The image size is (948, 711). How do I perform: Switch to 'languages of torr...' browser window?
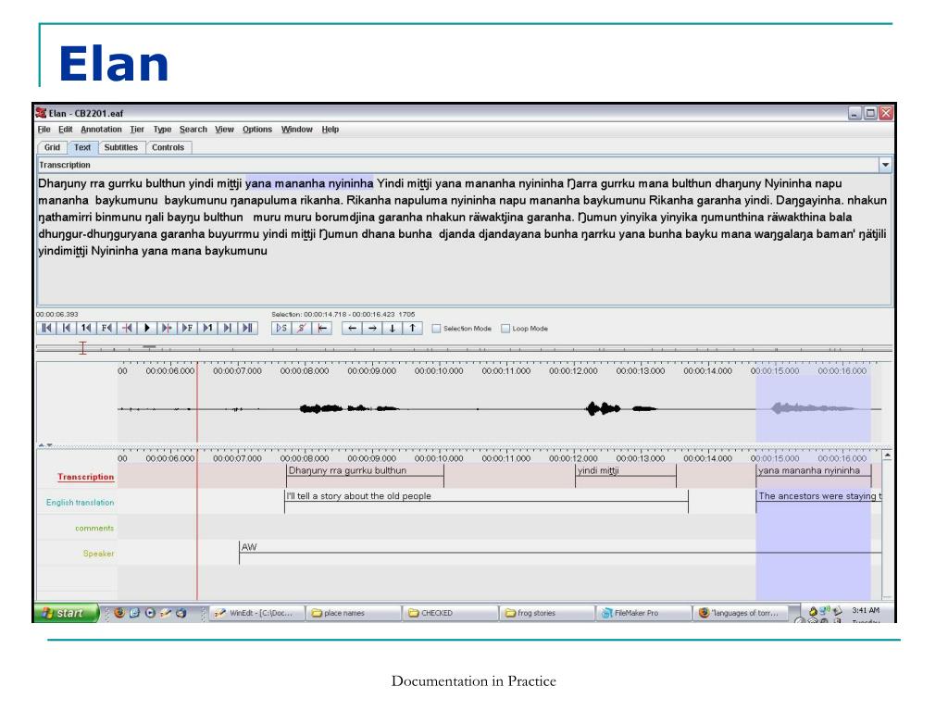coord(742,613)
